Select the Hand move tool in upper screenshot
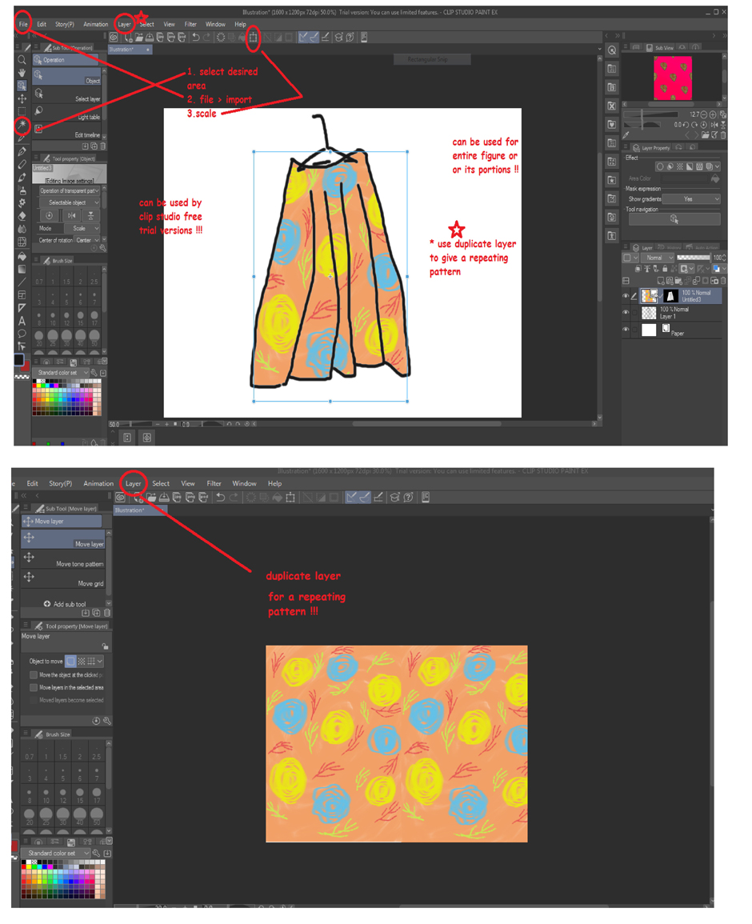 coord(22,73)
